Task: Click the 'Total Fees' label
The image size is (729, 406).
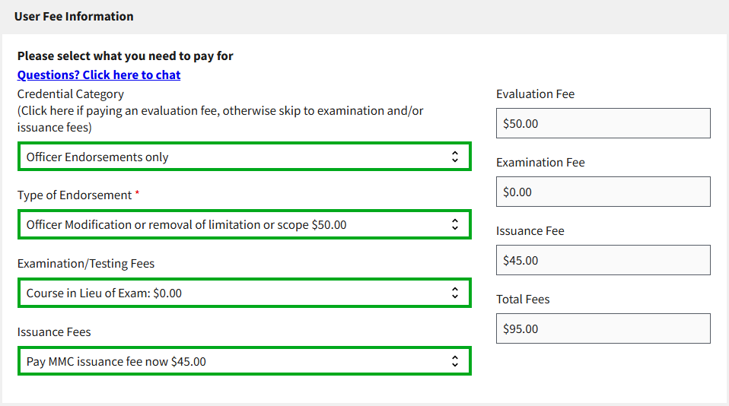Action: point(523,300)
